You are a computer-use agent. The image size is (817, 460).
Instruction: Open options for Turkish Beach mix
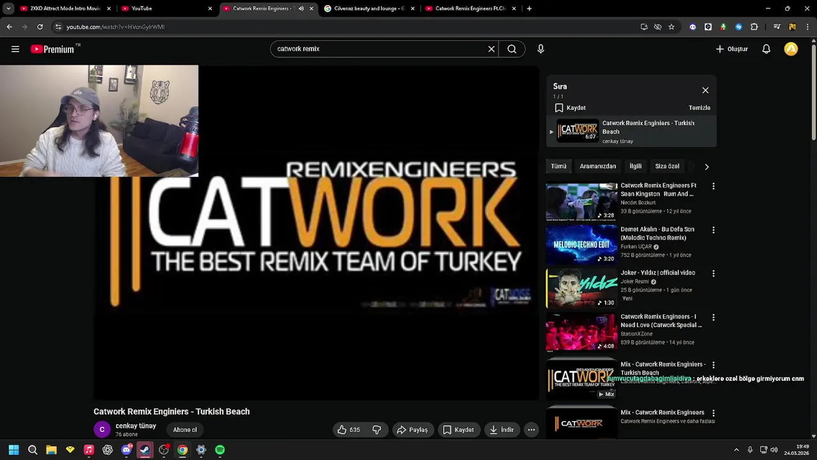point(714,365)
